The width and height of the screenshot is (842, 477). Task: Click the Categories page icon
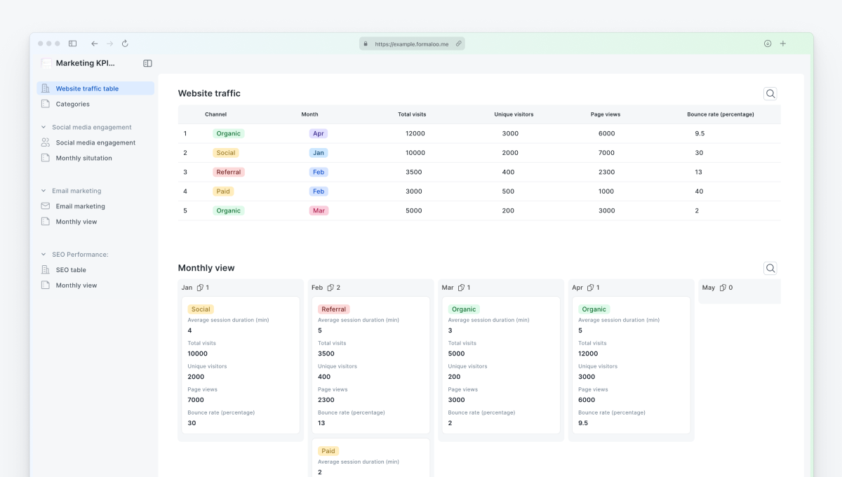46,104
